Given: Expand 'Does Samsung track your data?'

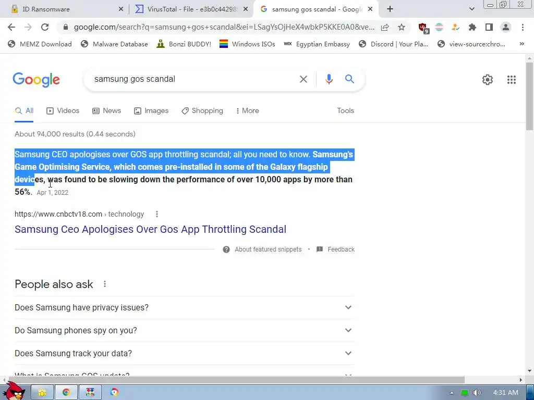Looking at the screenshot, I should (184, 353).
